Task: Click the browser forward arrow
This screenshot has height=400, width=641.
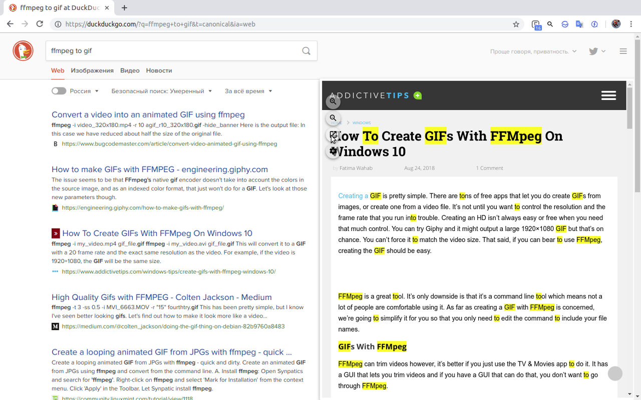Action: pyautogui.click(x=25, y=24)
